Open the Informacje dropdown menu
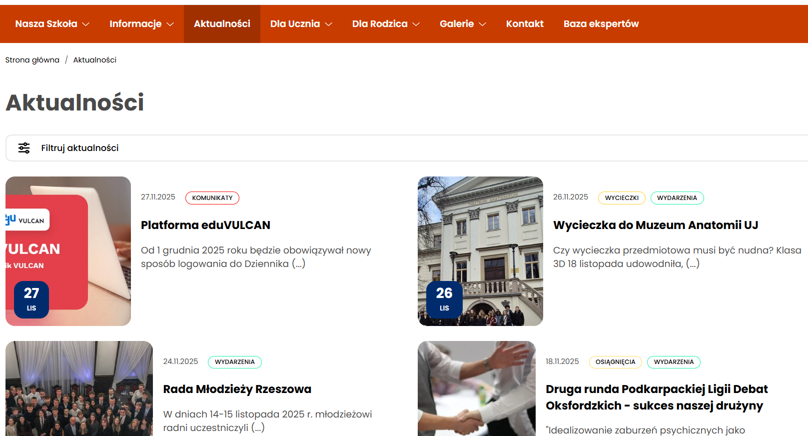 click(x=141, y=24)
